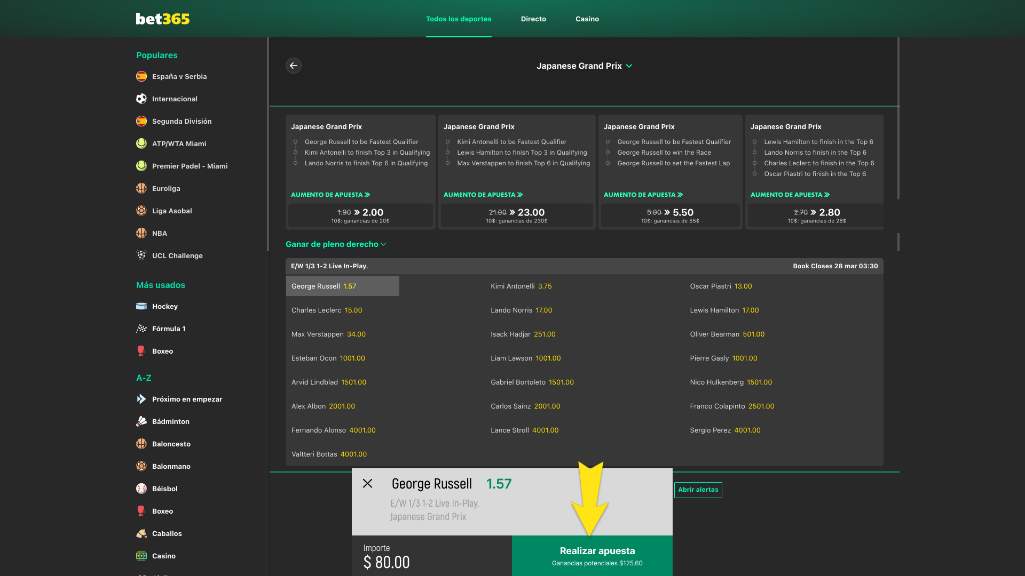Deselect George Russell 1.57 selection
Screen dimensions: 1025x576
(343, 286)
